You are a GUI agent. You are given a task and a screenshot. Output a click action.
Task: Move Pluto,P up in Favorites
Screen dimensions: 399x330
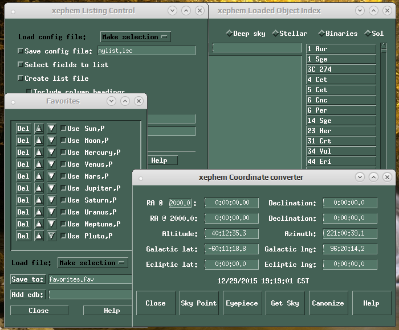(x=39, y=236)
